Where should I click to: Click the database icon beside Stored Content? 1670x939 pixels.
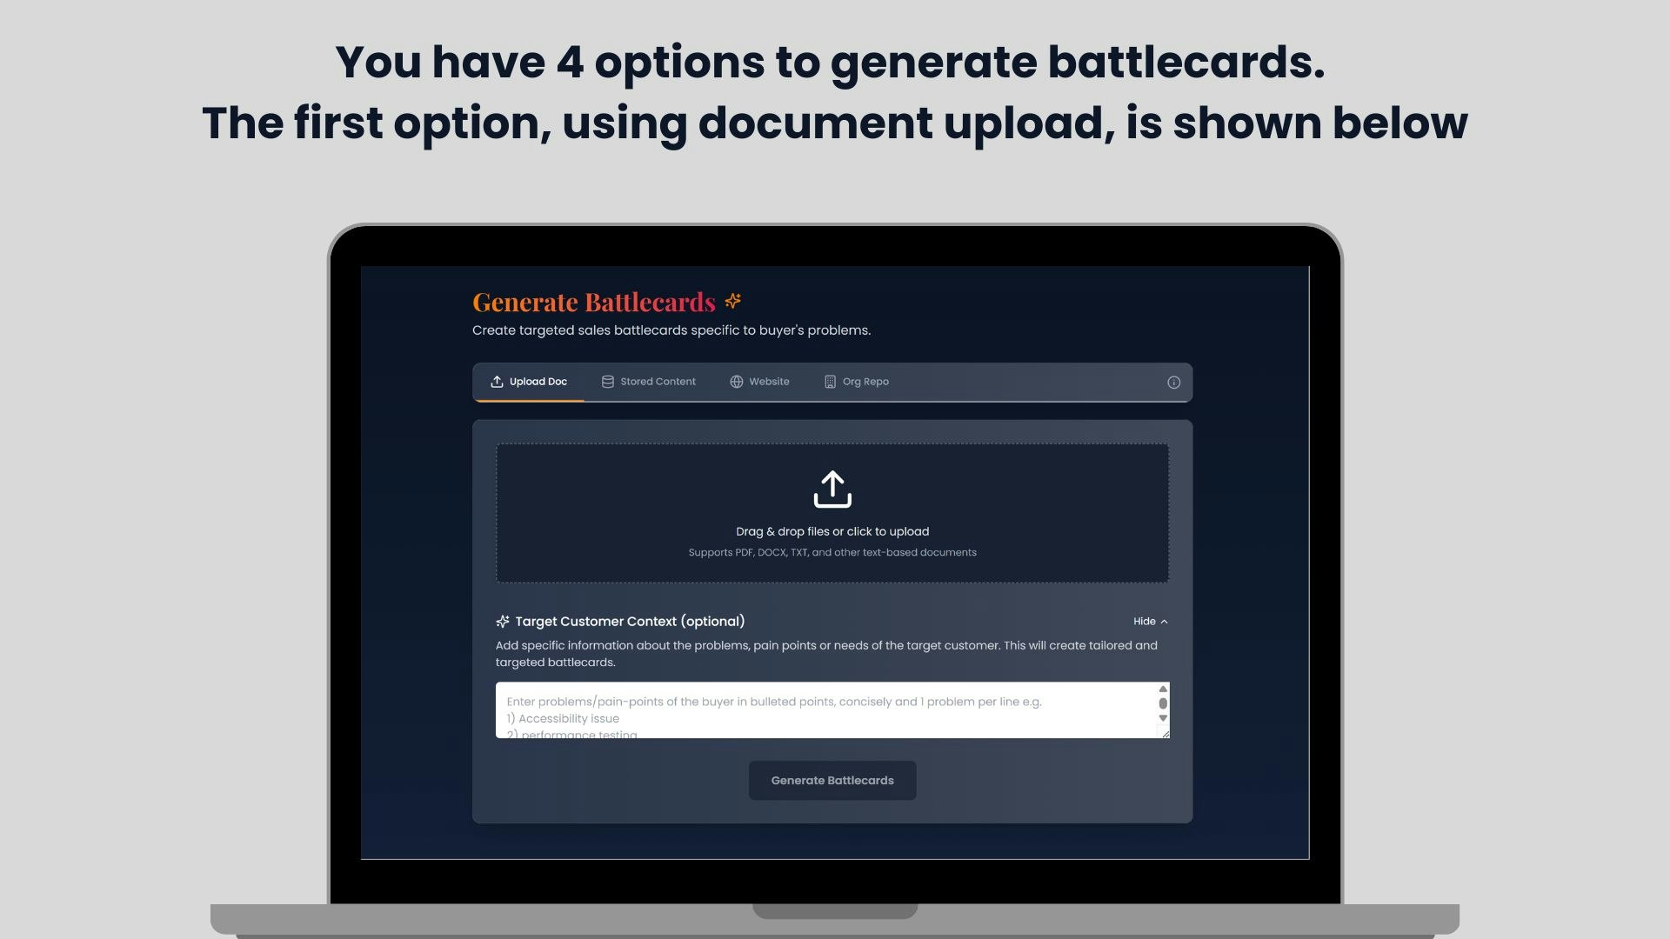pyautogui.click(x=608, y=382)
